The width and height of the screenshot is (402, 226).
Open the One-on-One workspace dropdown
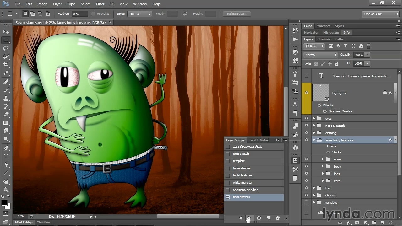[381, 14]
